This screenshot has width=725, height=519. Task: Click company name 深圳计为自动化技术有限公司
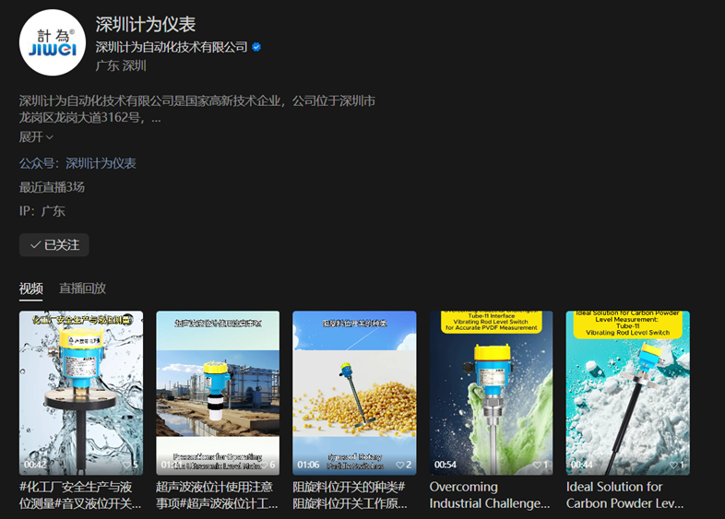(172, 47)
